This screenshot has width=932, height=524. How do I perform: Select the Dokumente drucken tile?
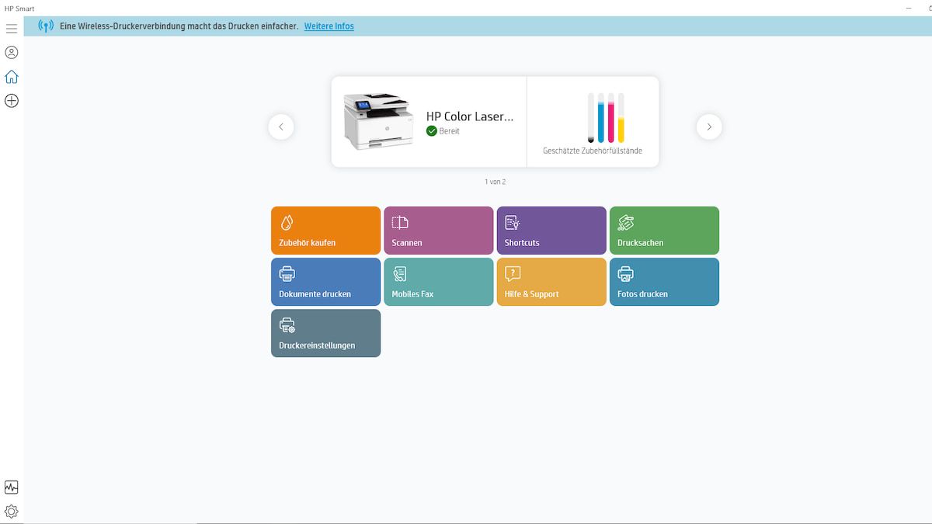(325, 282)
